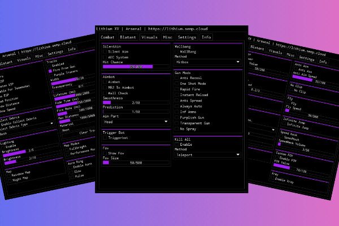Adjust the Max Distance slider

77,119
